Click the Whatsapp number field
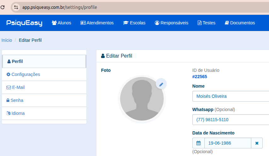The height and width of the screenshot is (156, 269). click(230, 120)
